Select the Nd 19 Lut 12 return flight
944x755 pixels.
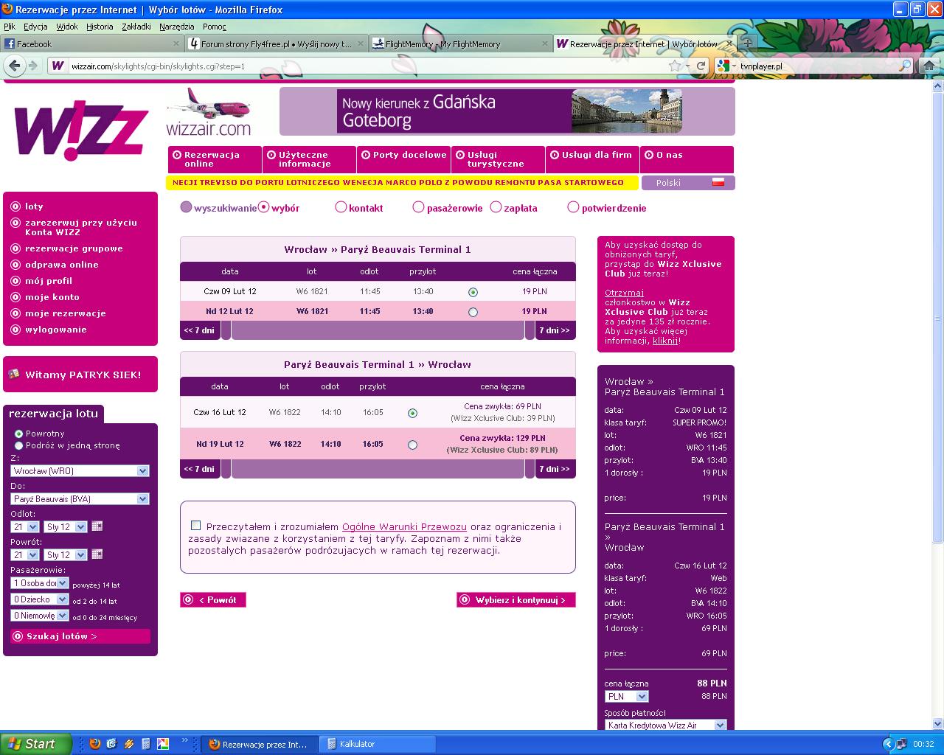(x=412, y=445)
